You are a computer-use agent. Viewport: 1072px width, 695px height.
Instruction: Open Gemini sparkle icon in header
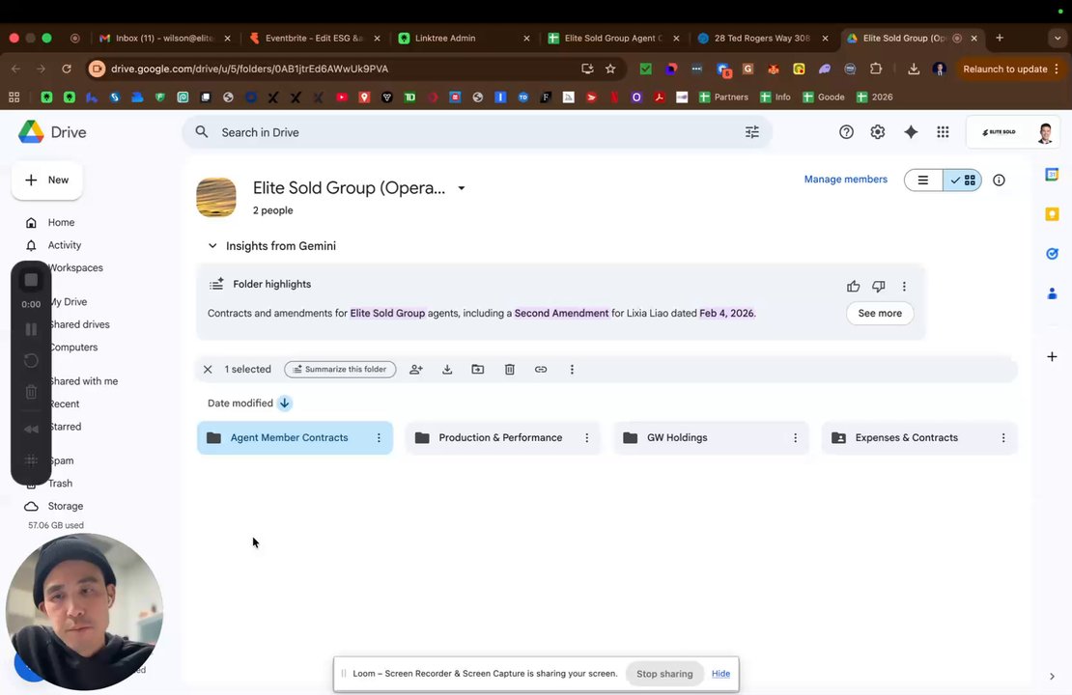pos(910,132)
